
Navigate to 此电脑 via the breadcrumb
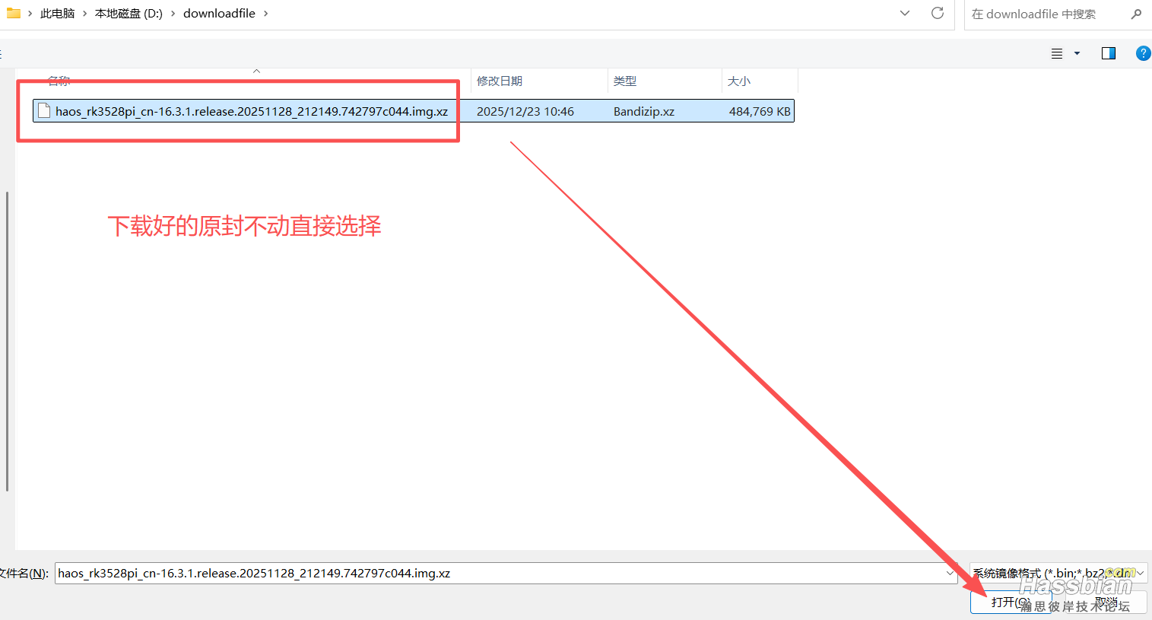coord(57,13)
